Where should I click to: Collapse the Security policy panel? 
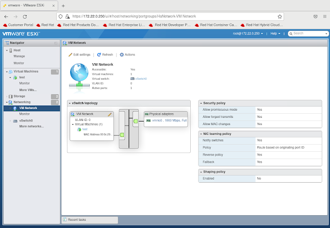pyautogui.click(x=201, y=103)
